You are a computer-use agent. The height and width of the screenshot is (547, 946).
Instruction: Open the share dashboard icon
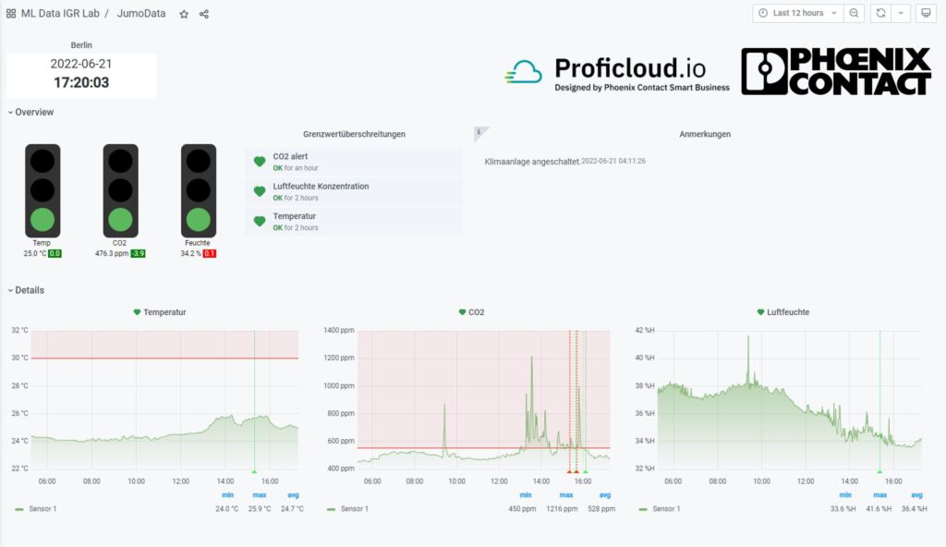(x=204, y=14)
